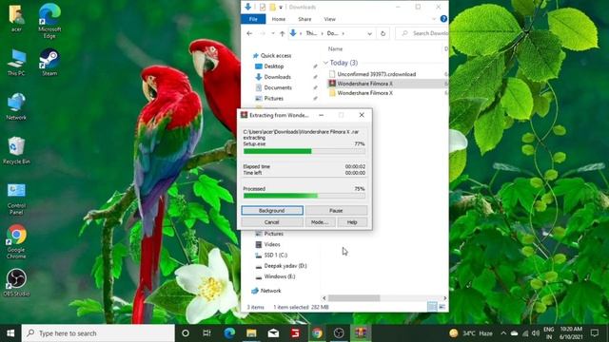Open Mail app from taskbar

(273, 333)
